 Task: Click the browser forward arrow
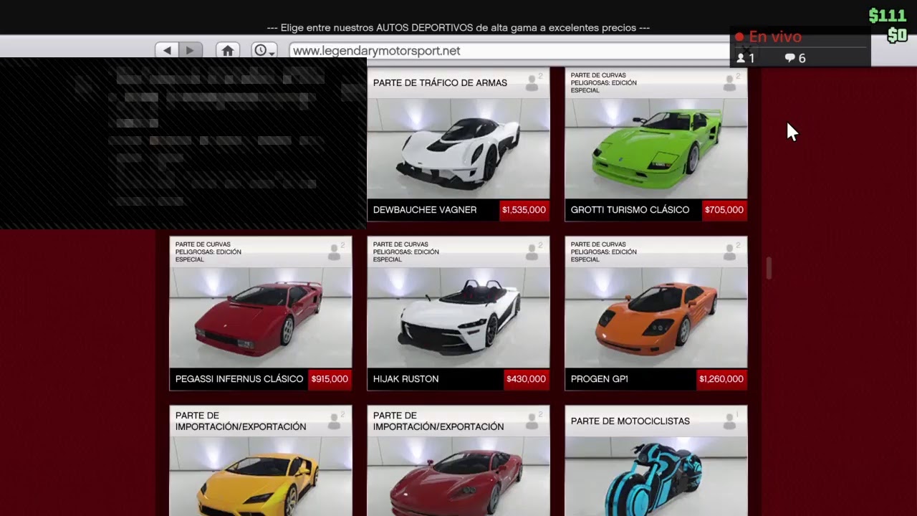coord(190,50)
